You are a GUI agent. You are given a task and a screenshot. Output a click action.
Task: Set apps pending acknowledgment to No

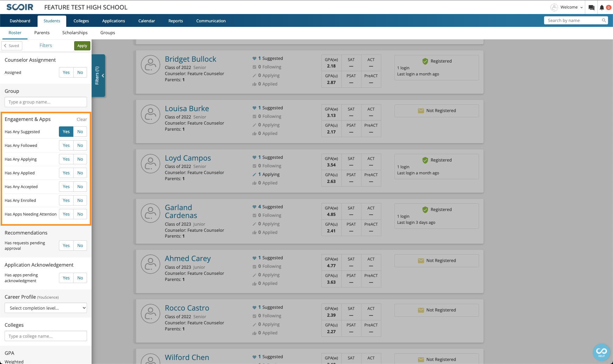[x=80, y=278]
